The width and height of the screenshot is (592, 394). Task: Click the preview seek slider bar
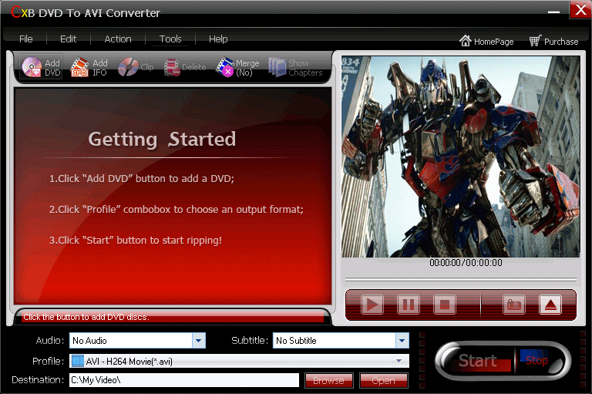coord(461,280)
